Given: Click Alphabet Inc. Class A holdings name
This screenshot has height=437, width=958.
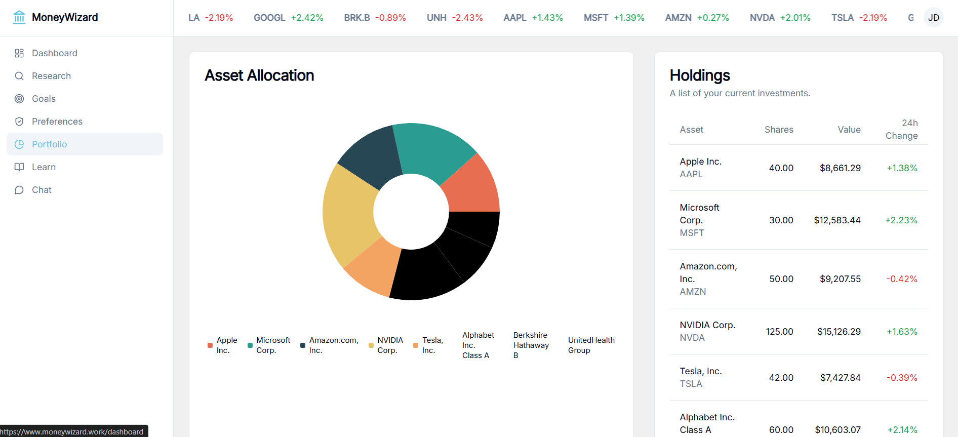Looking at the screenshot, I should [707, 423].
